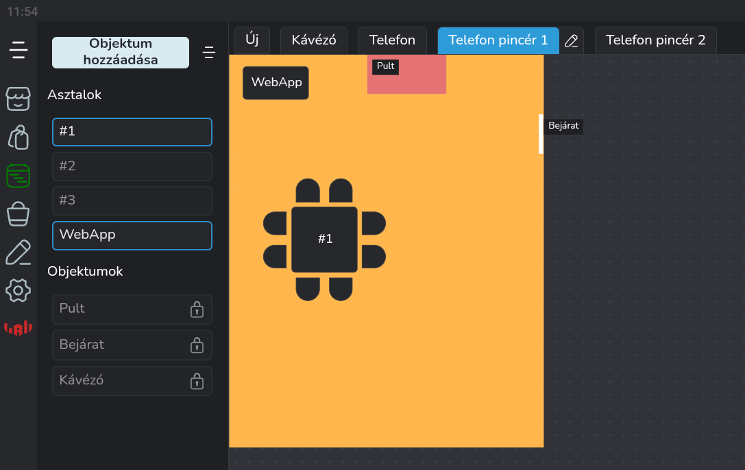Open the settings gear icon
Screen dimensions: 745x470
19,291
